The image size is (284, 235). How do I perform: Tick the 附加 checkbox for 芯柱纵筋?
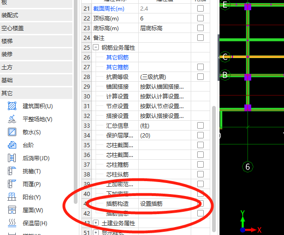pyautogui.click(x=200, y=174)
